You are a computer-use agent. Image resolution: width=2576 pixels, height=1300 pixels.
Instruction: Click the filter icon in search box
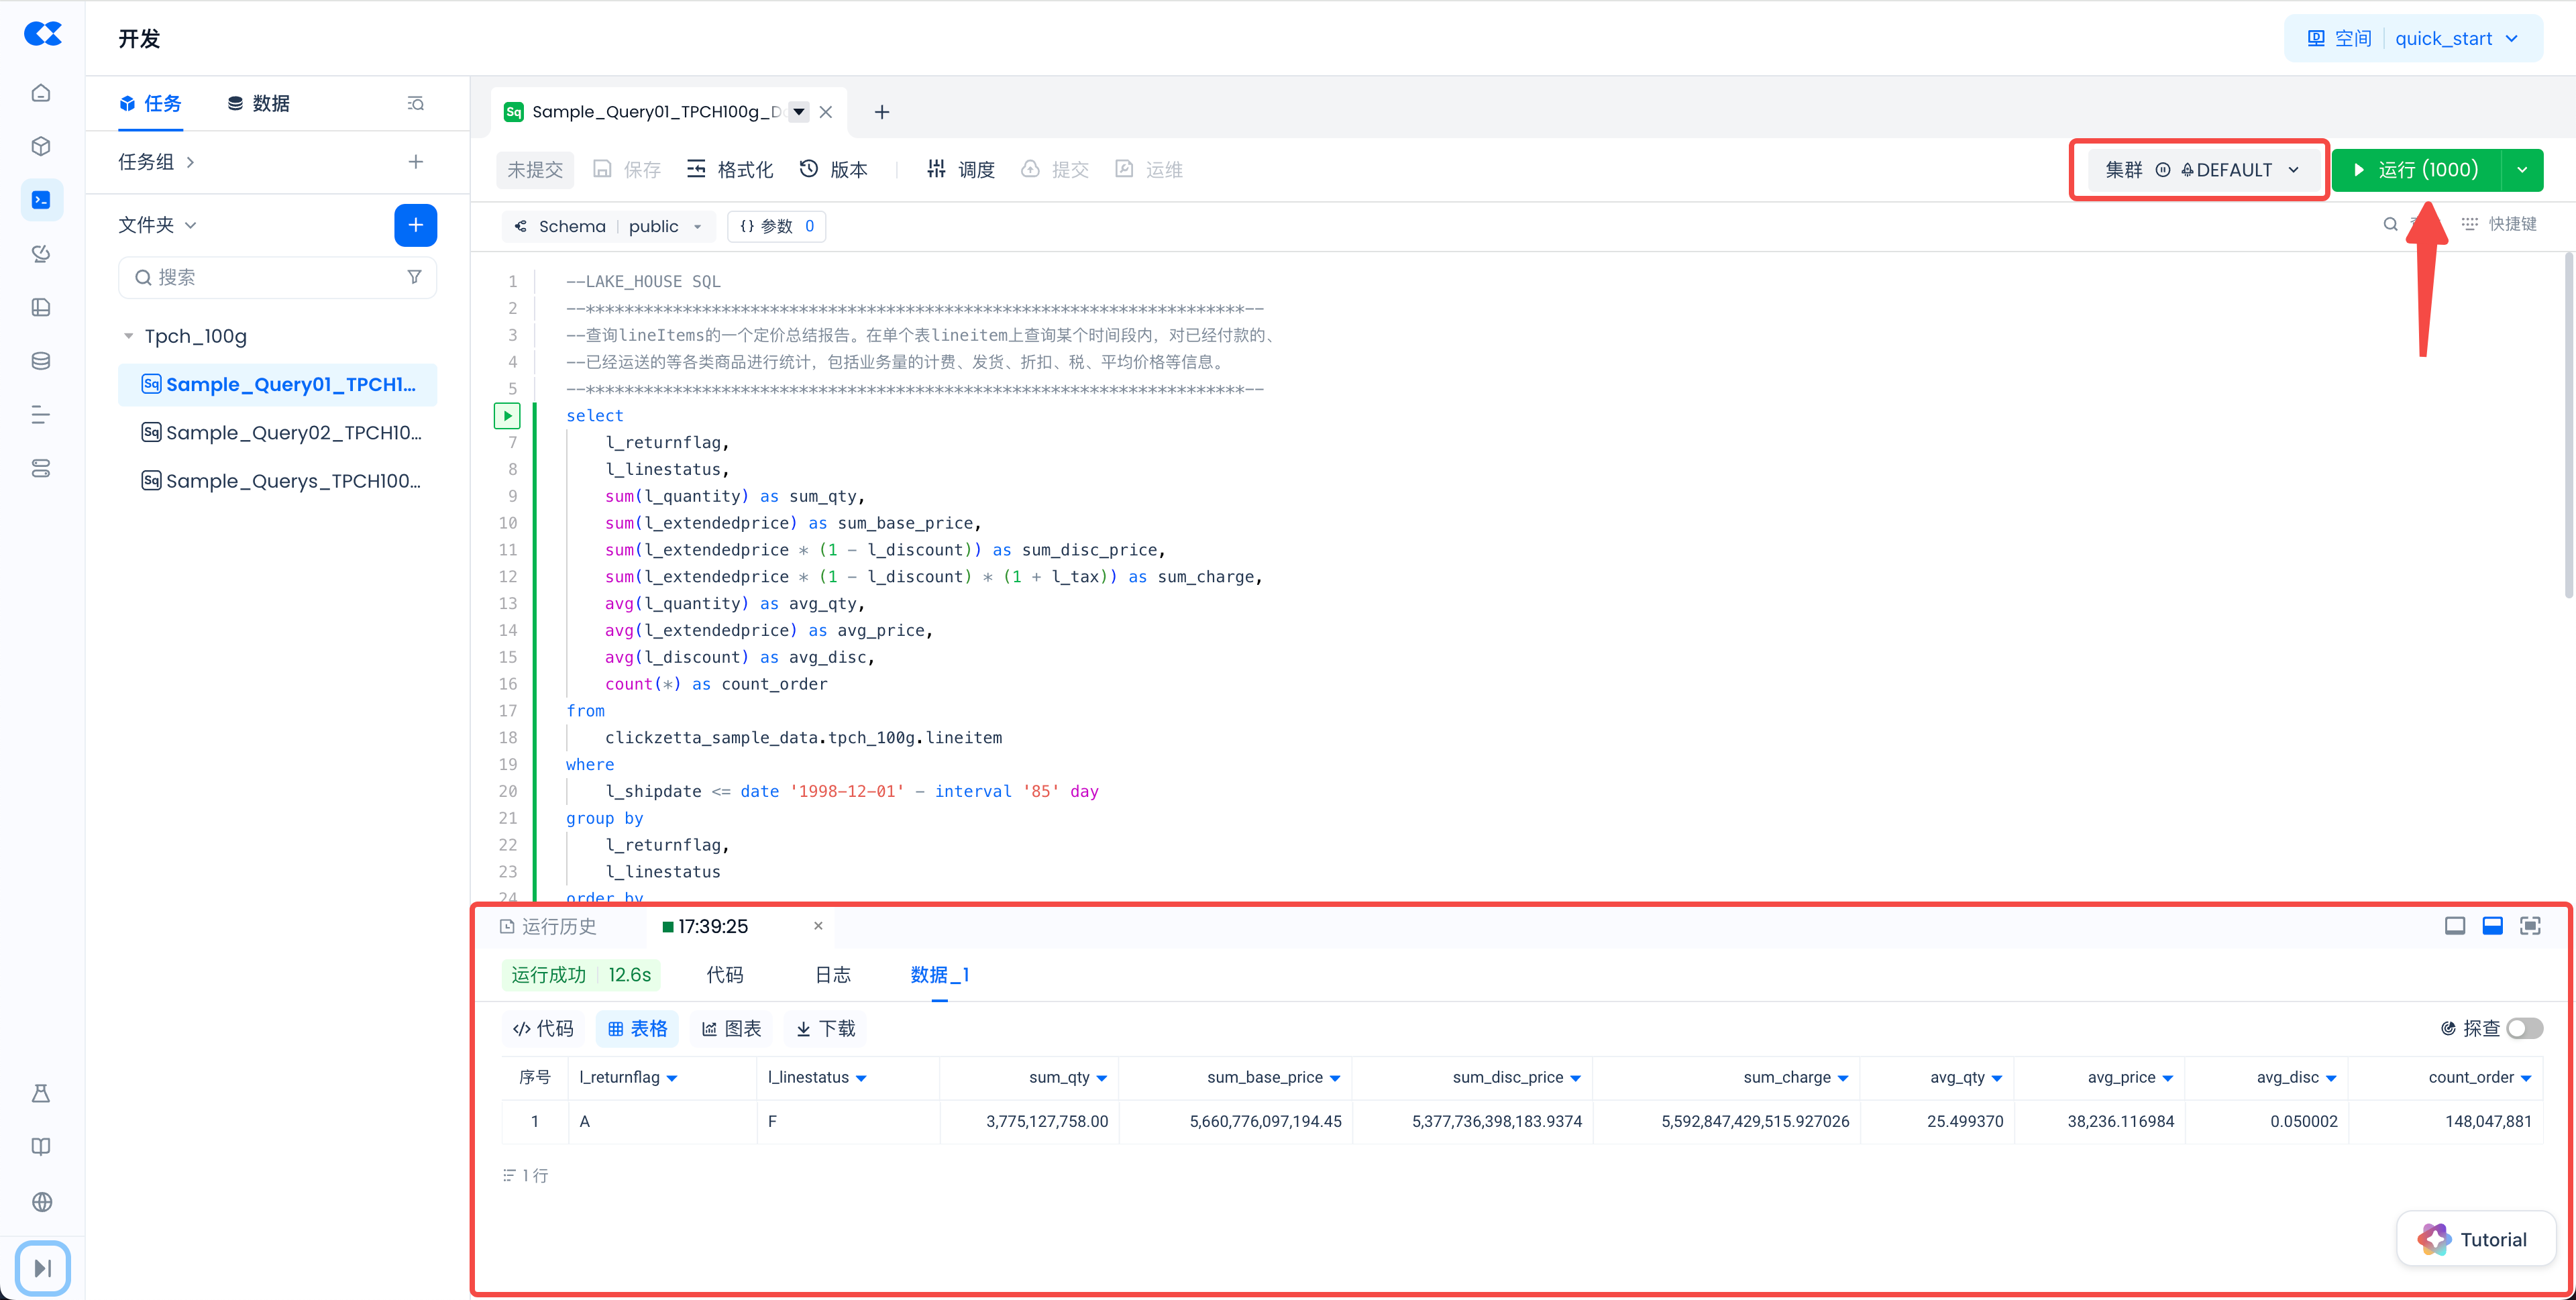(x=414, y=277)
